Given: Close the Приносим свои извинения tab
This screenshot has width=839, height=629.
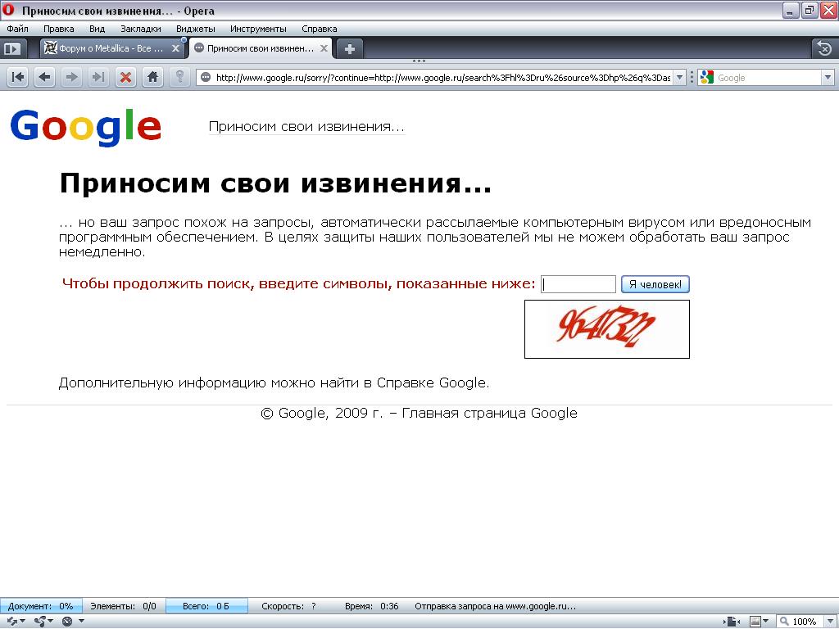Looking at the screenshot, I should click(324, 48).
